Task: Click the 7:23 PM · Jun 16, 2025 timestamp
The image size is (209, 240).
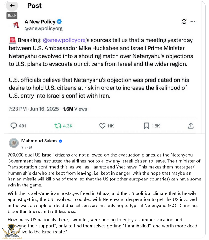Action: coord(34,109)
